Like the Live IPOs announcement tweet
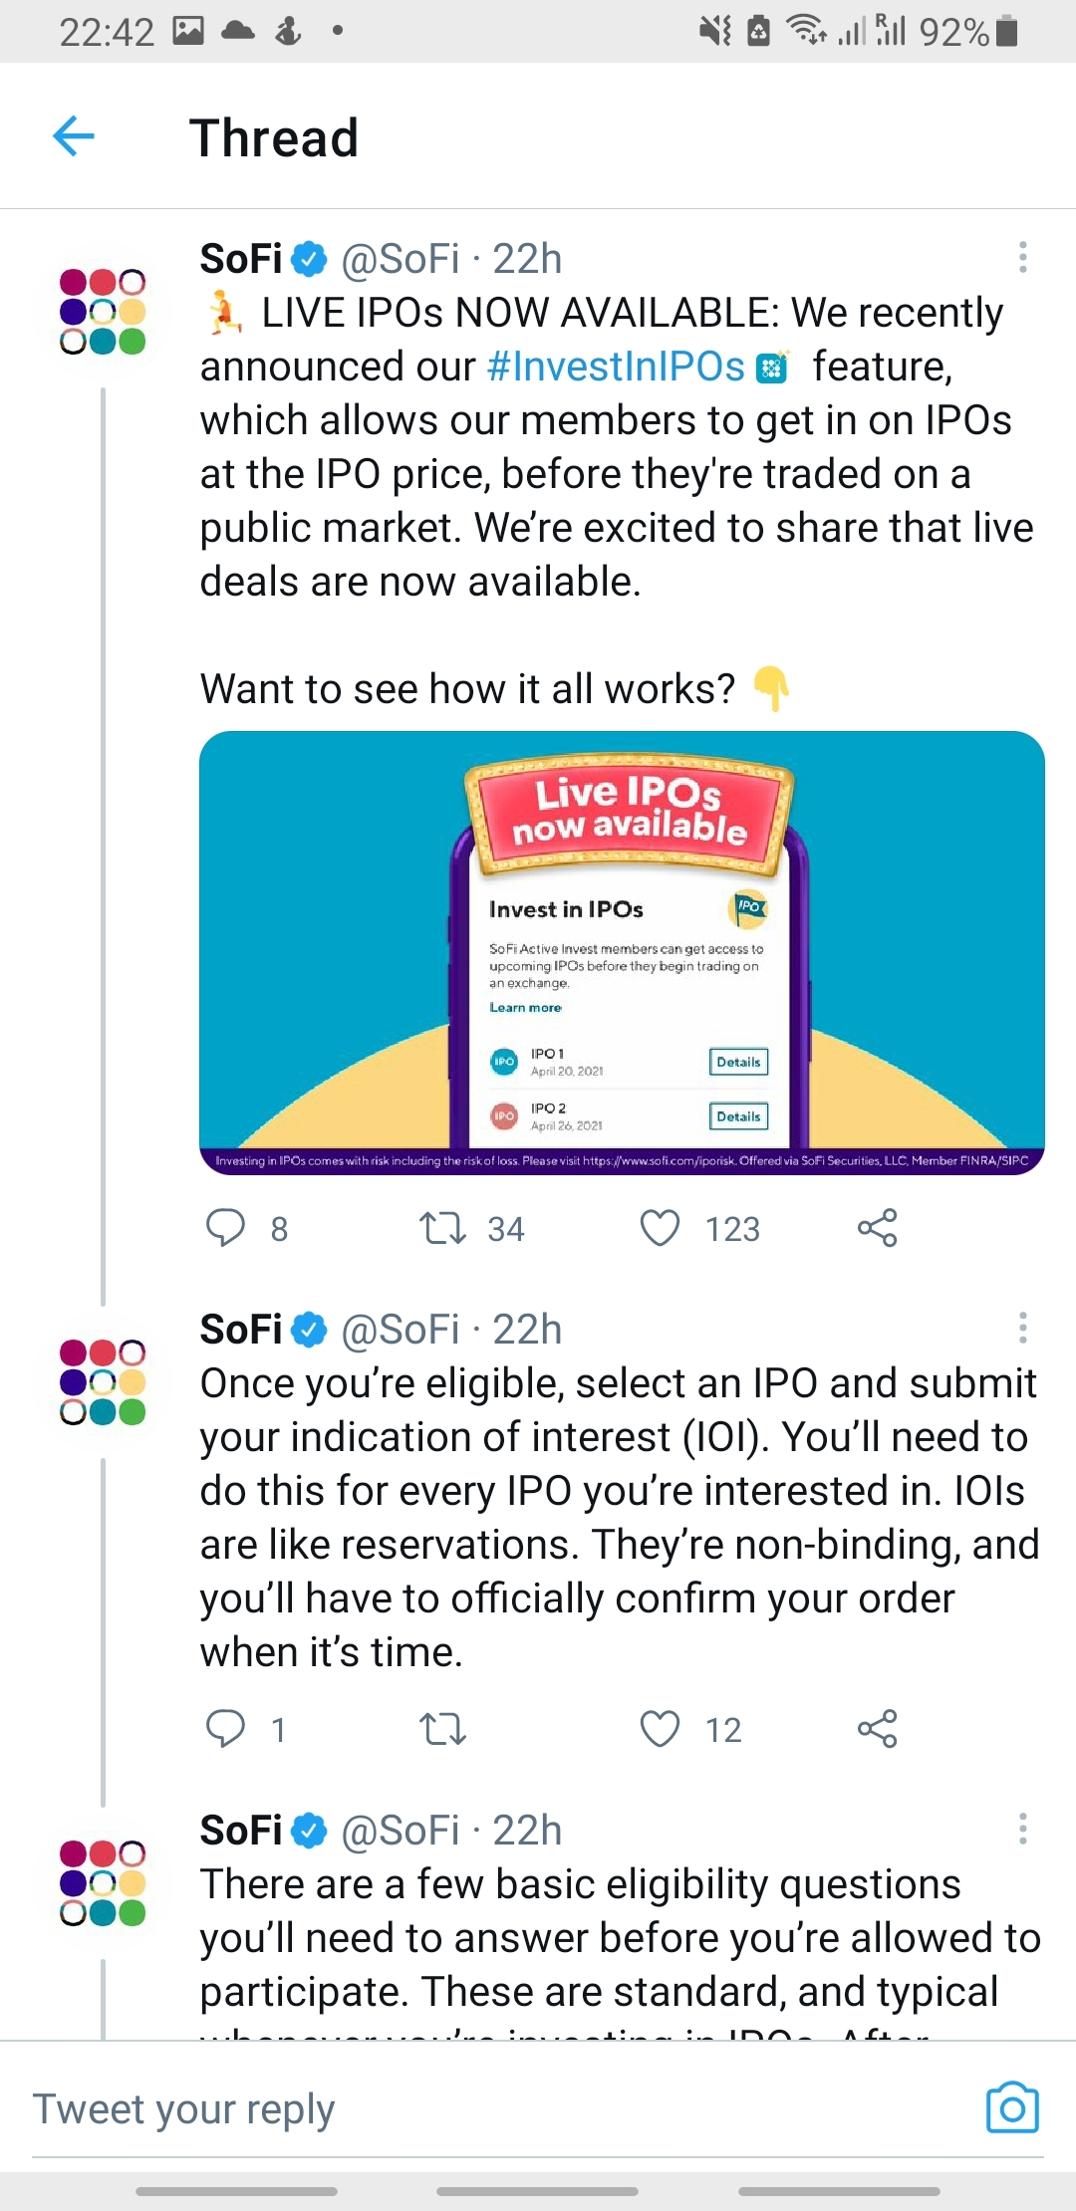 660,1228
